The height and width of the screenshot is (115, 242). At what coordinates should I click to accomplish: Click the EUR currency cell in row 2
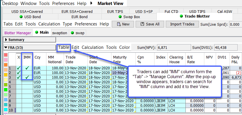(40, 73)
